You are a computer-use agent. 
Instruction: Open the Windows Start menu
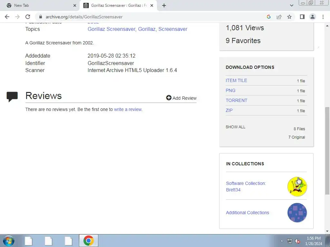coord(9,241)
